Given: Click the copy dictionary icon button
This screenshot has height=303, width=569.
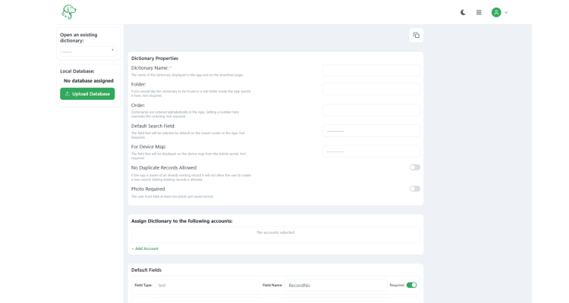Looking at the screenshot, I should (417, 35).
